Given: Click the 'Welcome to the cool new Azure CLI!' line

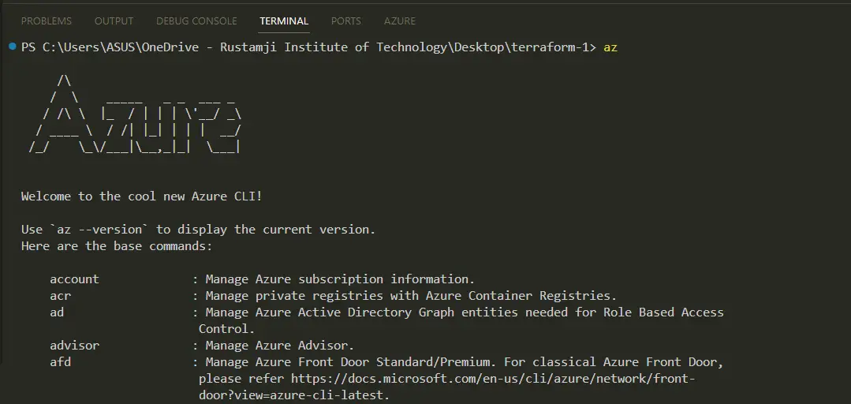Looking at the screenshot, I should tap(142, 196).
